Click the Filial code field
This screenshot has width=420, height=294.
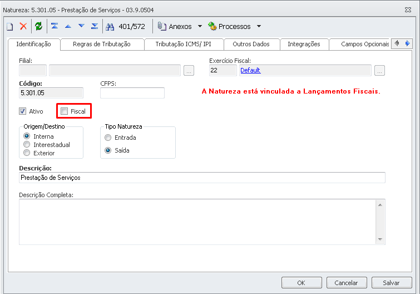click(x=33, y=71)
